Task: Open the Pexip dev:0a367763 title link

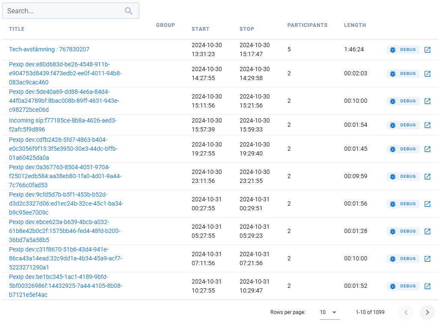Action: coord(65,176)
